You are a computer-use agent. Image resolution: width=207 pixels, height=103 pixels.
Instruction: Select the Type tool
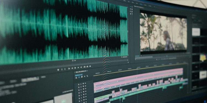point(132,14)
